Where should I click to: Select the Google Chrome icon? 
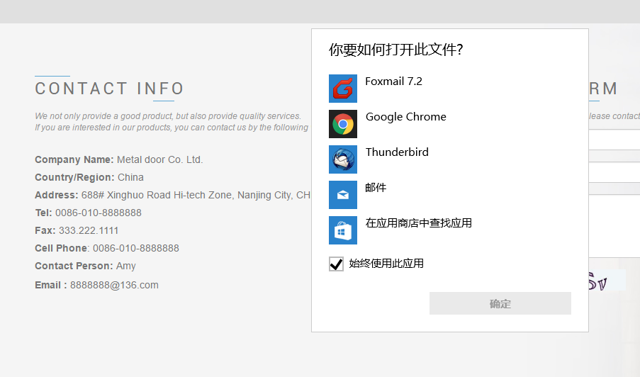(343, 124)
